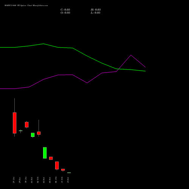
Task: Select the large green candle for 03 Feb
Action: coord(45,153)
